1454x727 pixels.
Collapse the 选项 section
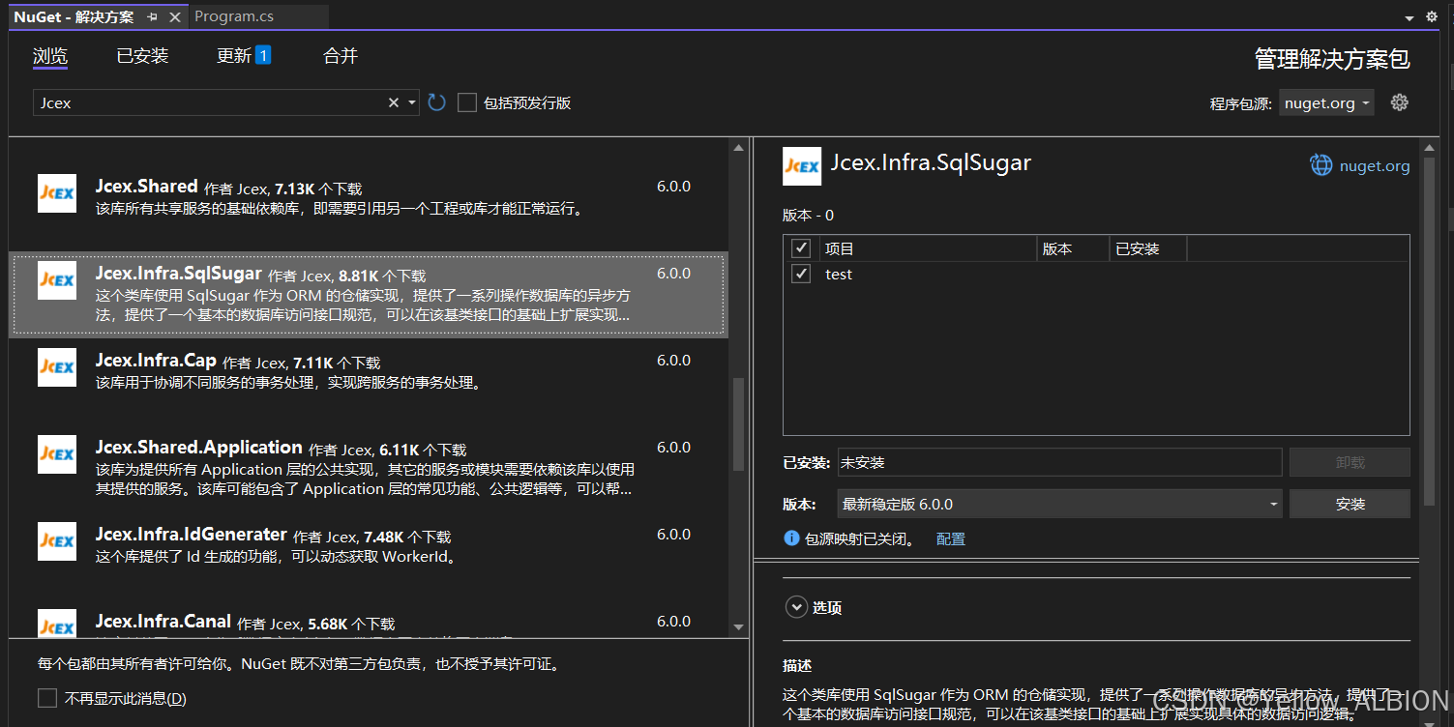click(x=796, y=606)
